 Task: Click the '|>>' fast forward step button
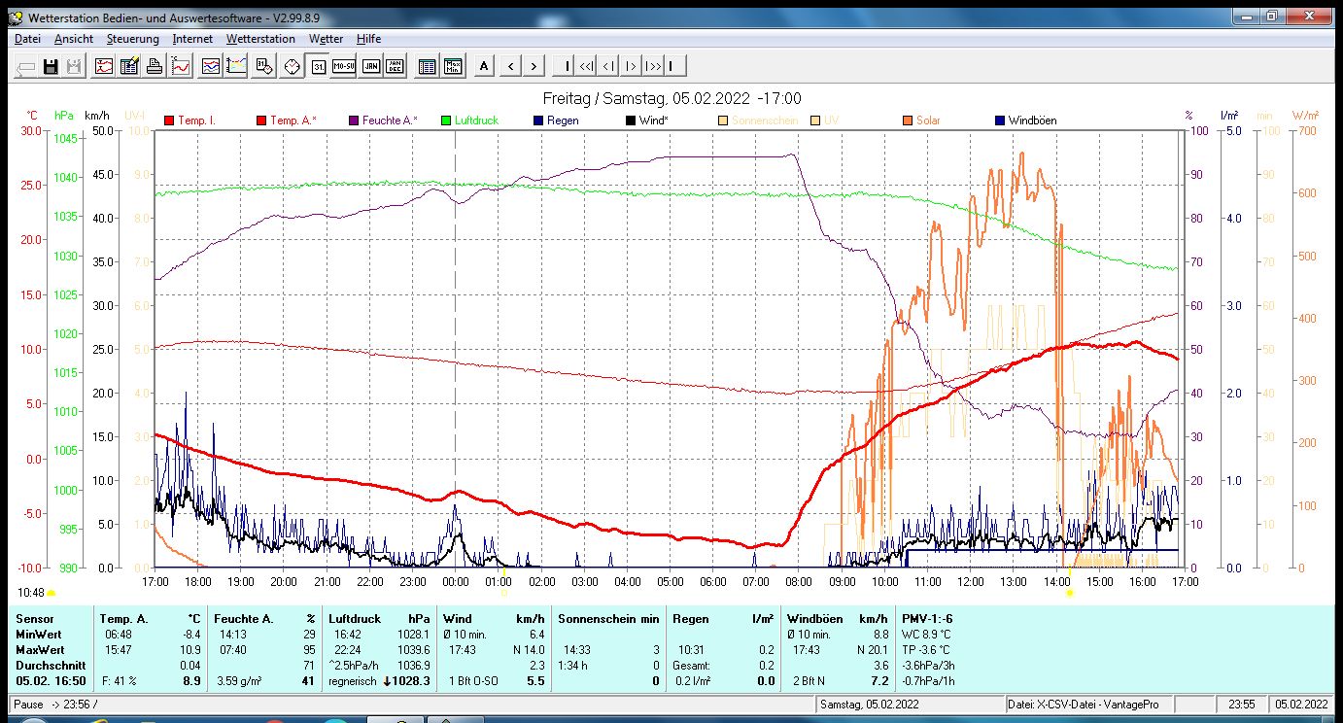pyautogui.click(x=652, y=66)
